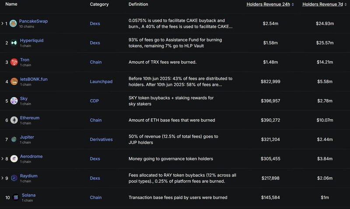Click the PancakeSwap logo icon
The image size is (350, 209).
point(14,23)
